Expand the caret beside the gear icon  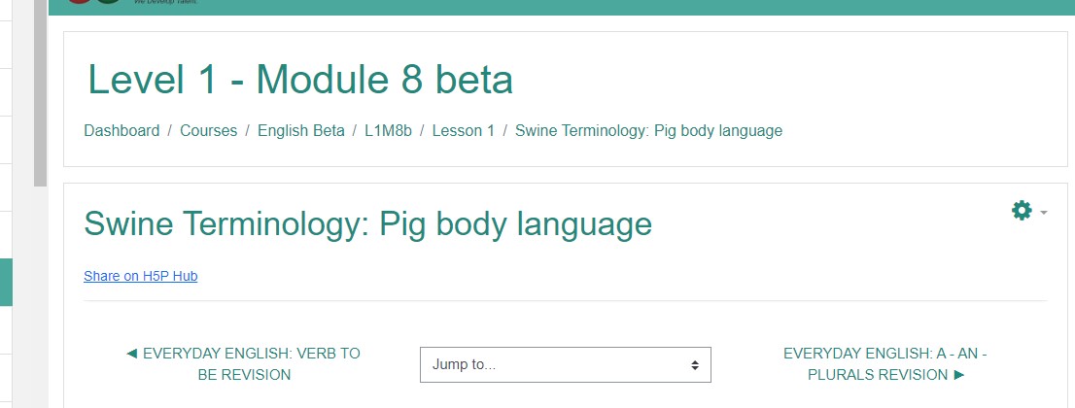(x=1044, y=213)
